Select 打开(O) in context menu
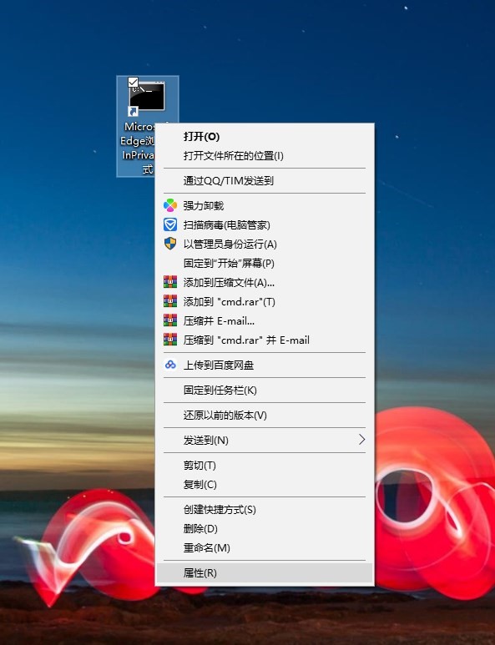The height and width of the screenshot is (645, 495). click(264, 137)
